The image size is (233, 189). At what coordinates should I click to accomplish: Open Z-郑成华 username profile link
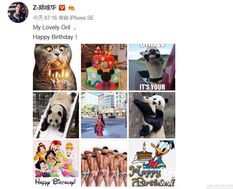click(x=45, y=8)
